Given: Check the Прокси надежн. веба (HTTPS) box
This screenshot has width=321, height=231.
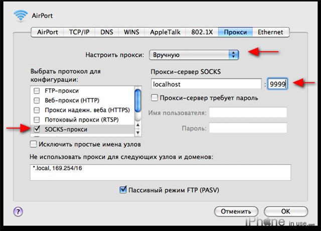Looking at the screenshot, I should pyautogui.click(x=37, y=110).
